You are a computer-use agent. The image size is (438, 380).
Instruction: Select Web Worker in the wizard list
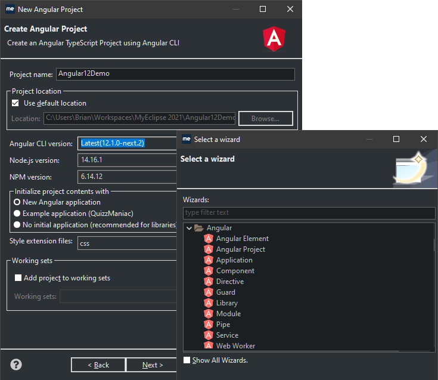pos(235,345)
